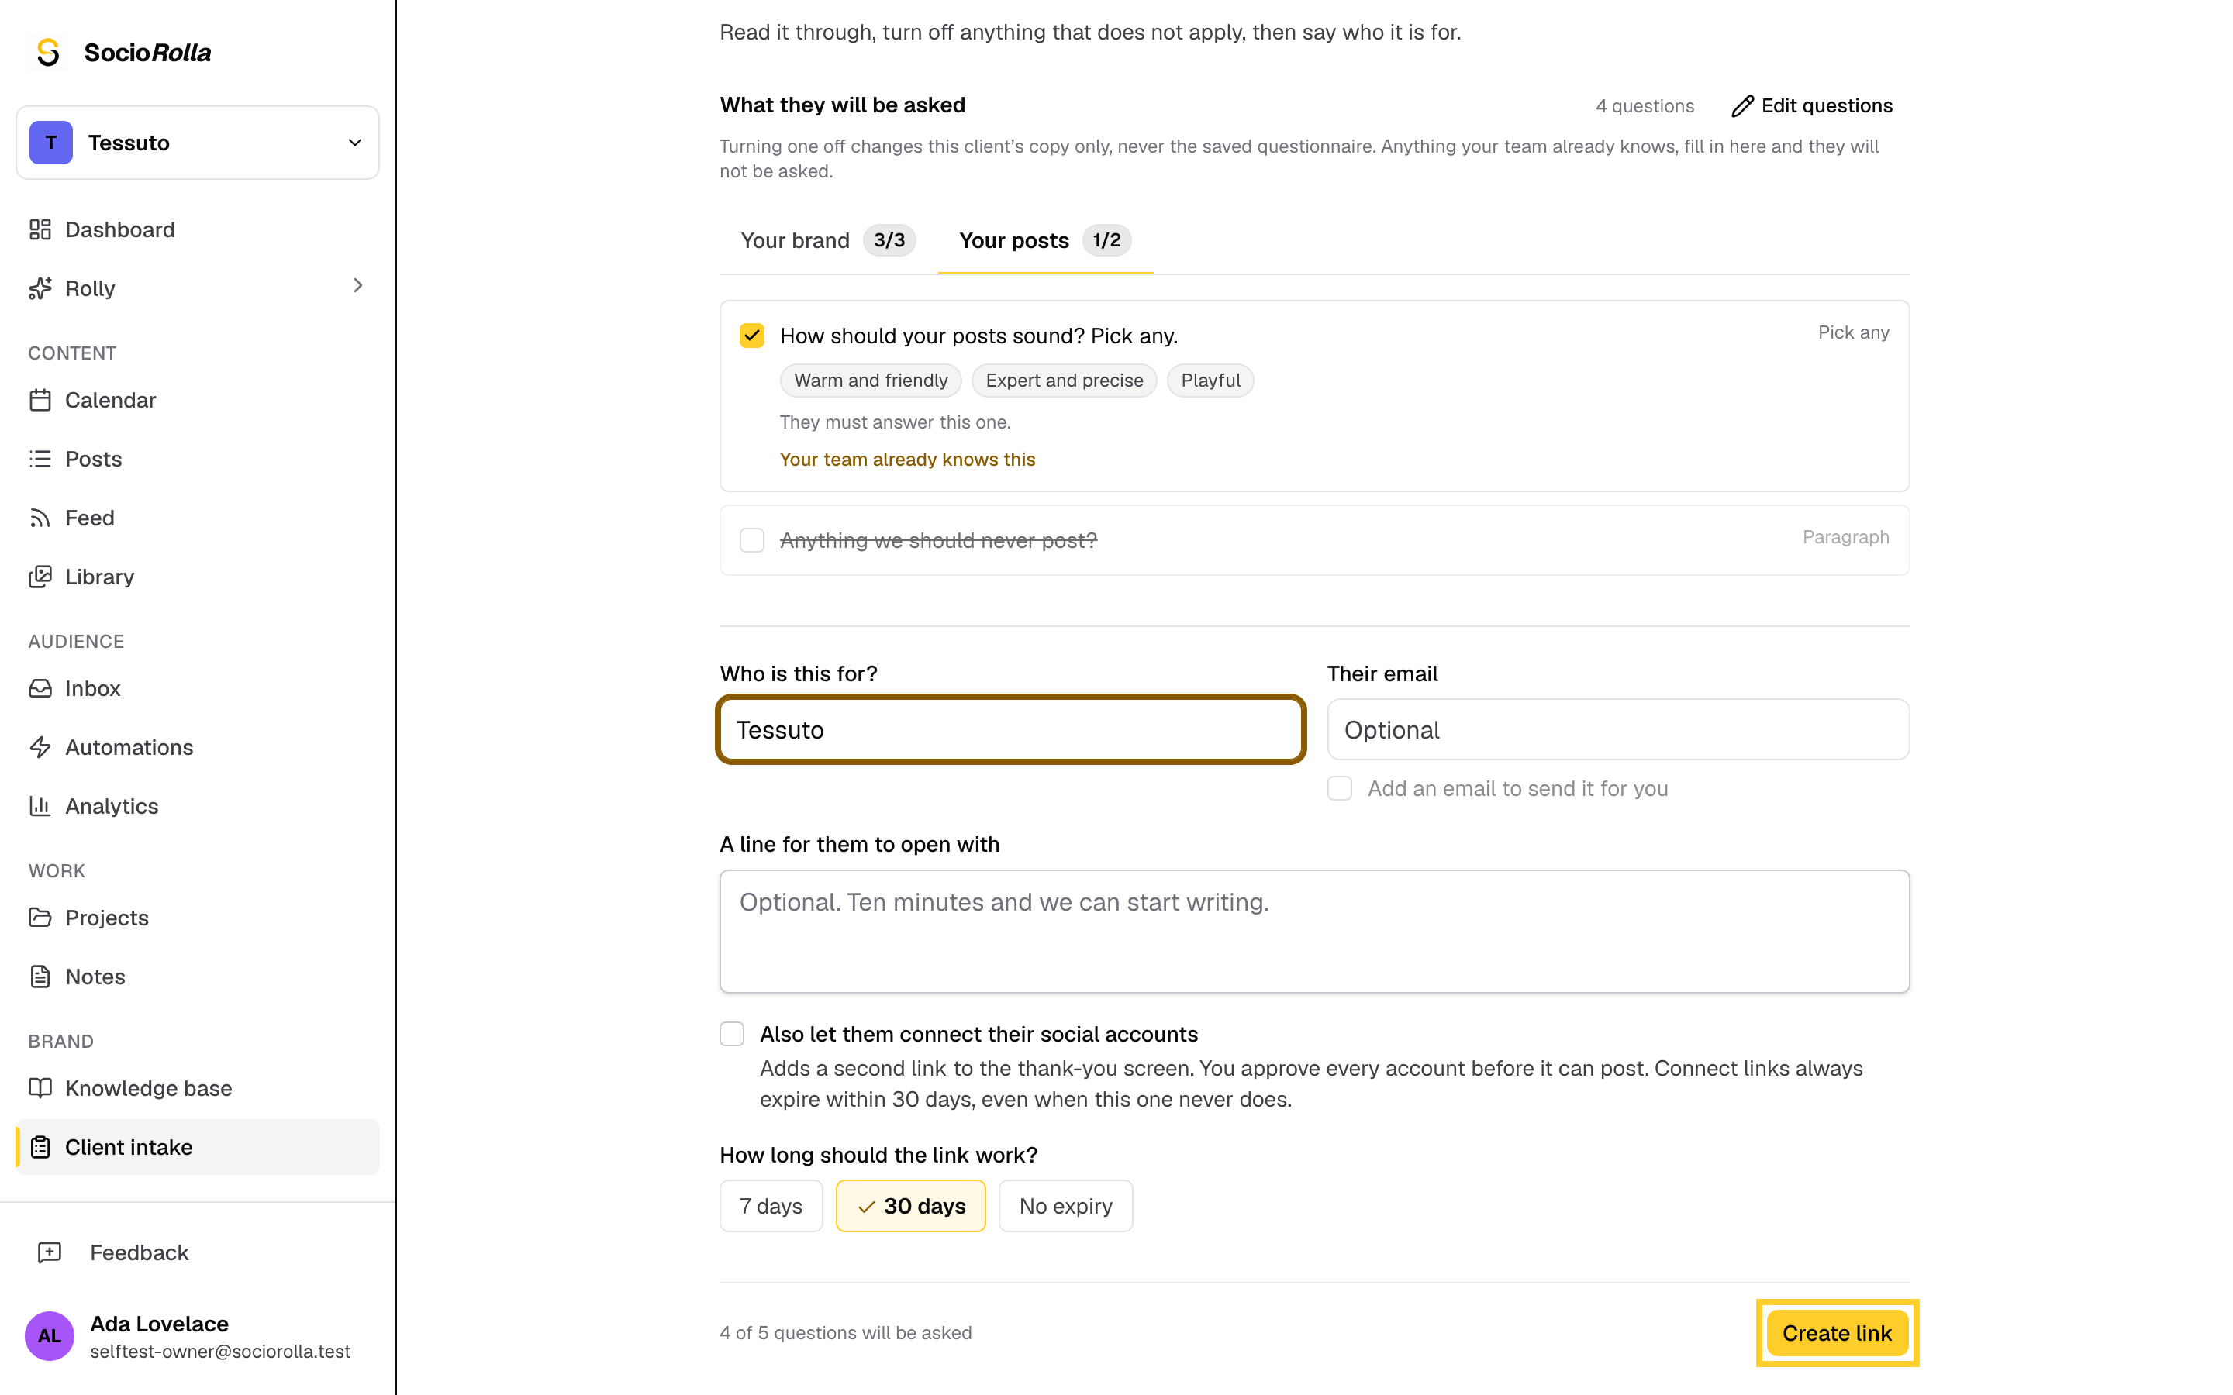This screenshot has width=2233, height=1395.
Task: Click the pencil icon beside Edit questions
Action: 1742,106
